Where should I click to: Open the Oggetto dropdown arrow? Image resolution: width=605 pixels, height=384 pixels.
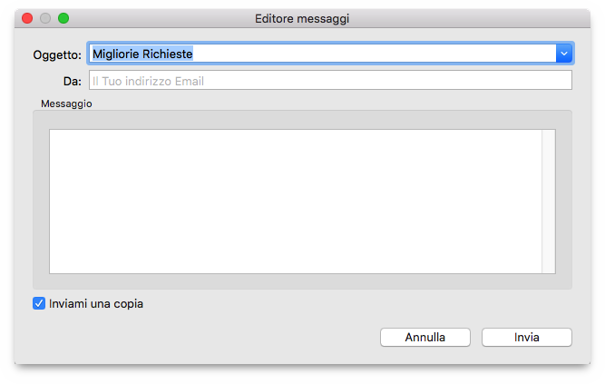click(564, 54)
